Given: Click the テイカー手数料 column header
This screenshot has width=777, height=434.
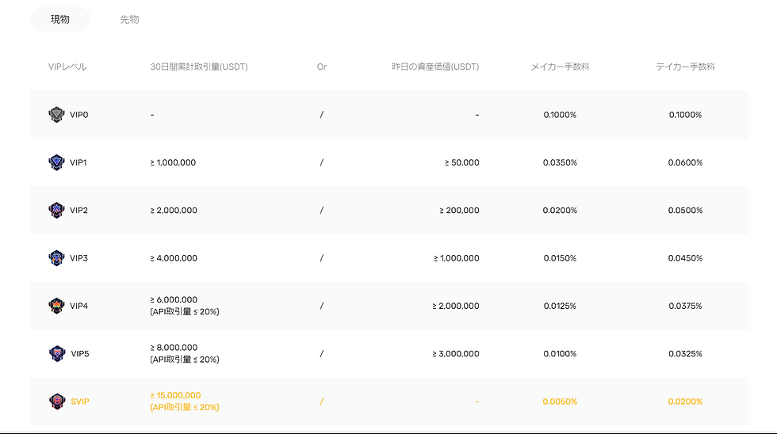Looking at the screenshot, I should pyautogui.click(x=685, y=67).
